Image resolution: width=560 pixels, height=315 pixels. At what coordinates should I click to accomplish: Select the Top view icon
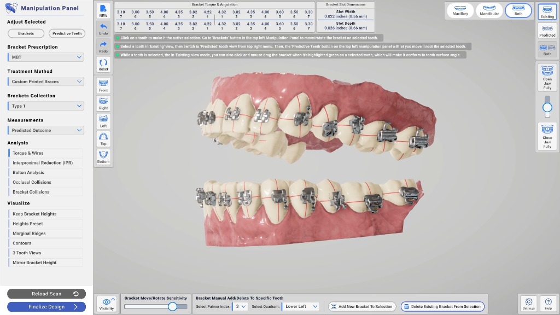103,139
